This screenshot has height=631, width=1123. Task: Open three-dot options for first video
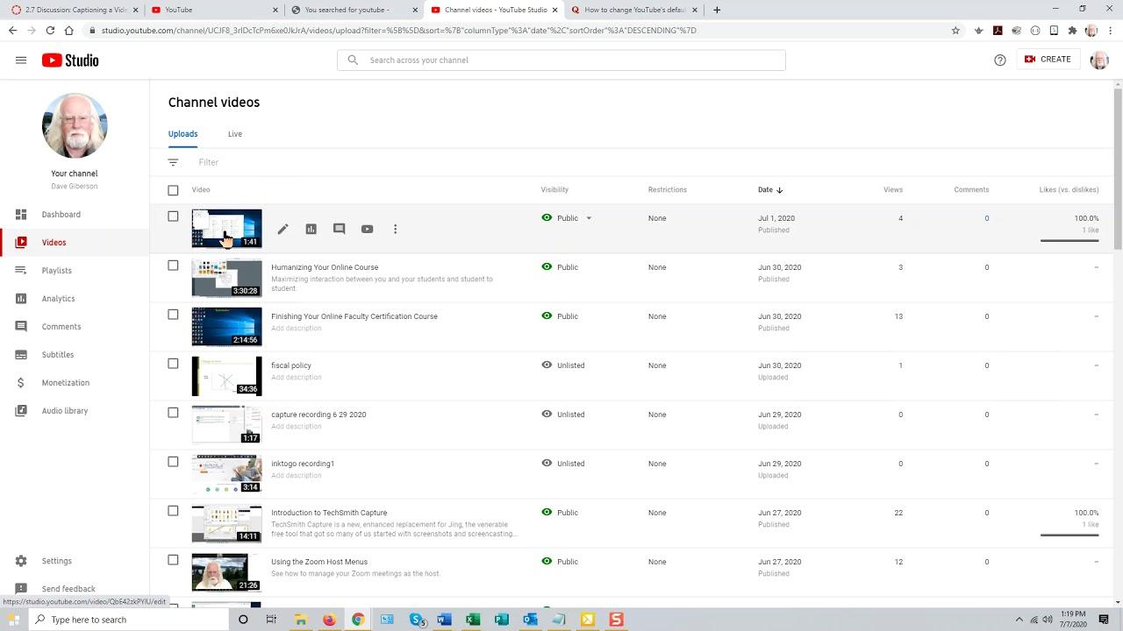(395, 229)
